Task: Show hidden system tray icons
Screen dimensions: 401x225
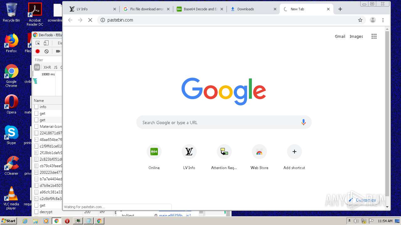Action: point(349,221)
